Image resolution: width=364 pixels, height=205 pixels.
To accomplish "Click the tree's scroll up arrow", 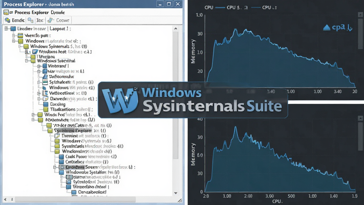I will point(176,28).
